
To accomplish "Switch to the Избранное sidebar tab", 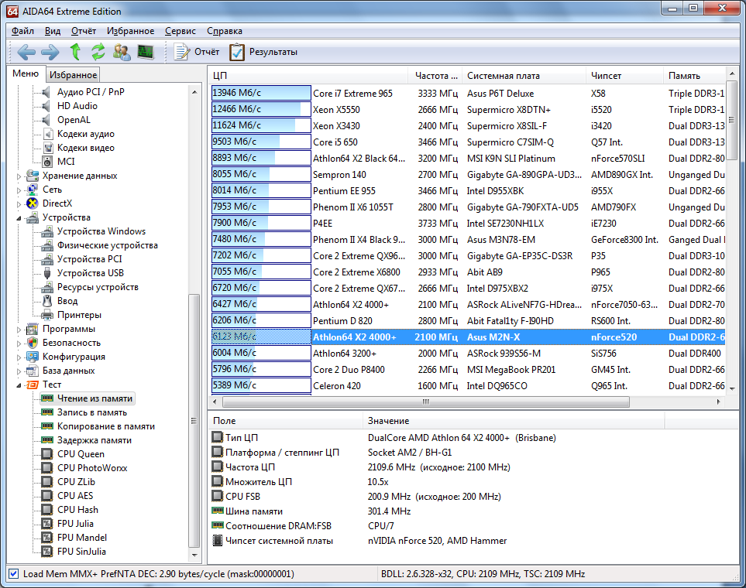I will (73, 74).
